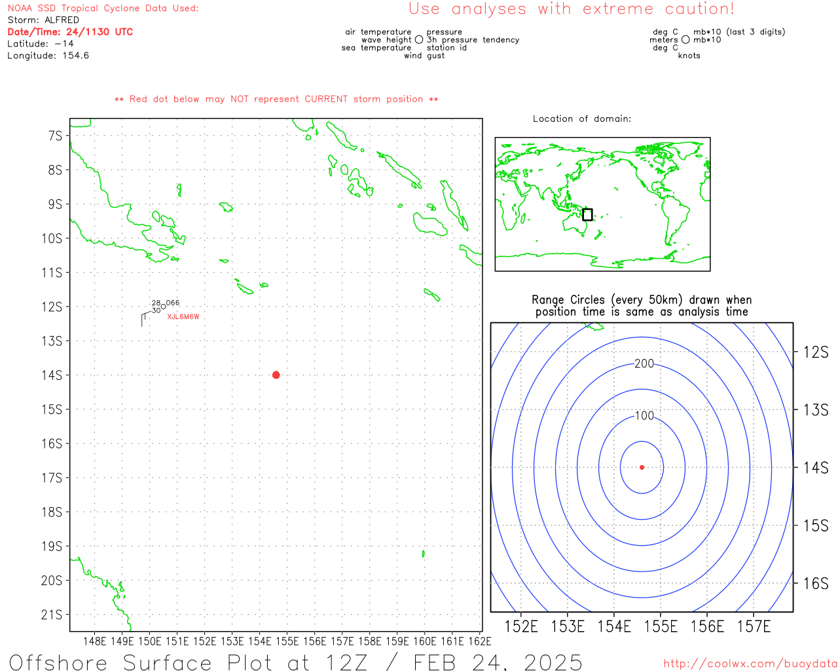The image size is (838, 671).
Task: Click the 12S label on range circles plot
Action: click(816, 353)
